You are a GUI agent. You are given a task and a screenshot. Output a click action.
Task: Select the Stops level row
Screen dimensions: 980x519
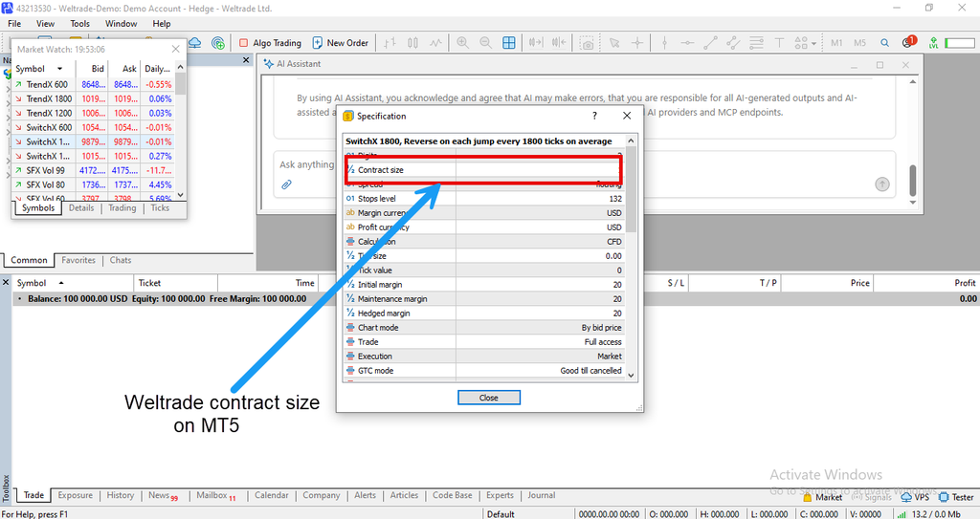pyautogui.click(x=484, y=199)
